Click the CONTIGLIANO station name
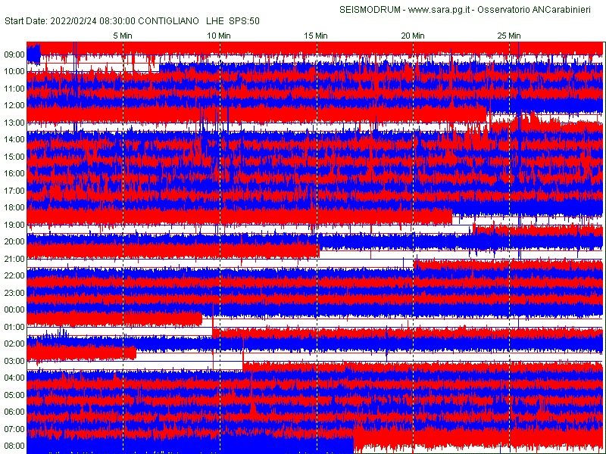The width and height of the screenshot is (606, 454). pos(168,21)
